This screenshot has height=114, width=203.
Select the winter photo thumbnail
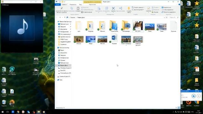pos(162,27)
